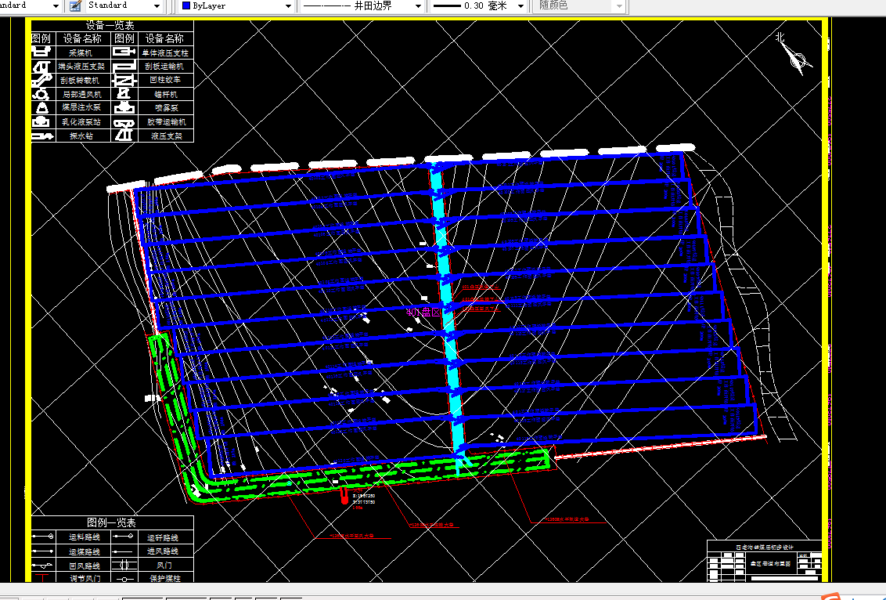Select the 运煤路线 line symbol
The width and height of the screenshot is (886, 600).
pos(43,550)
